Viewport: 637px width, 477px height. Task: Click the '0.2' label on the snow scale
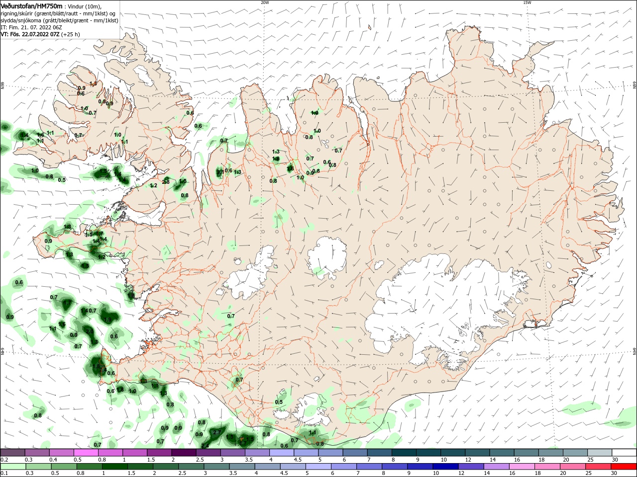(4, 460)
